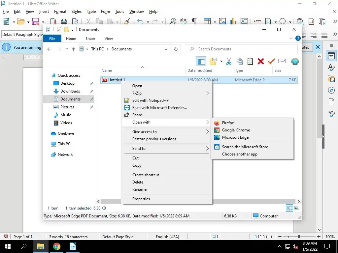Click the Search Documents field
The image size is (338, 253).
tap(241, 49)
